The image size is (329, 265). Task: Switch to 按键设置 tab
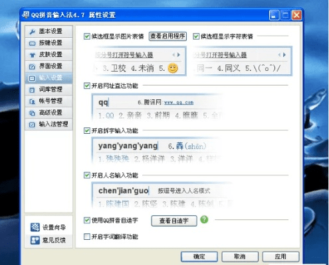49,43
